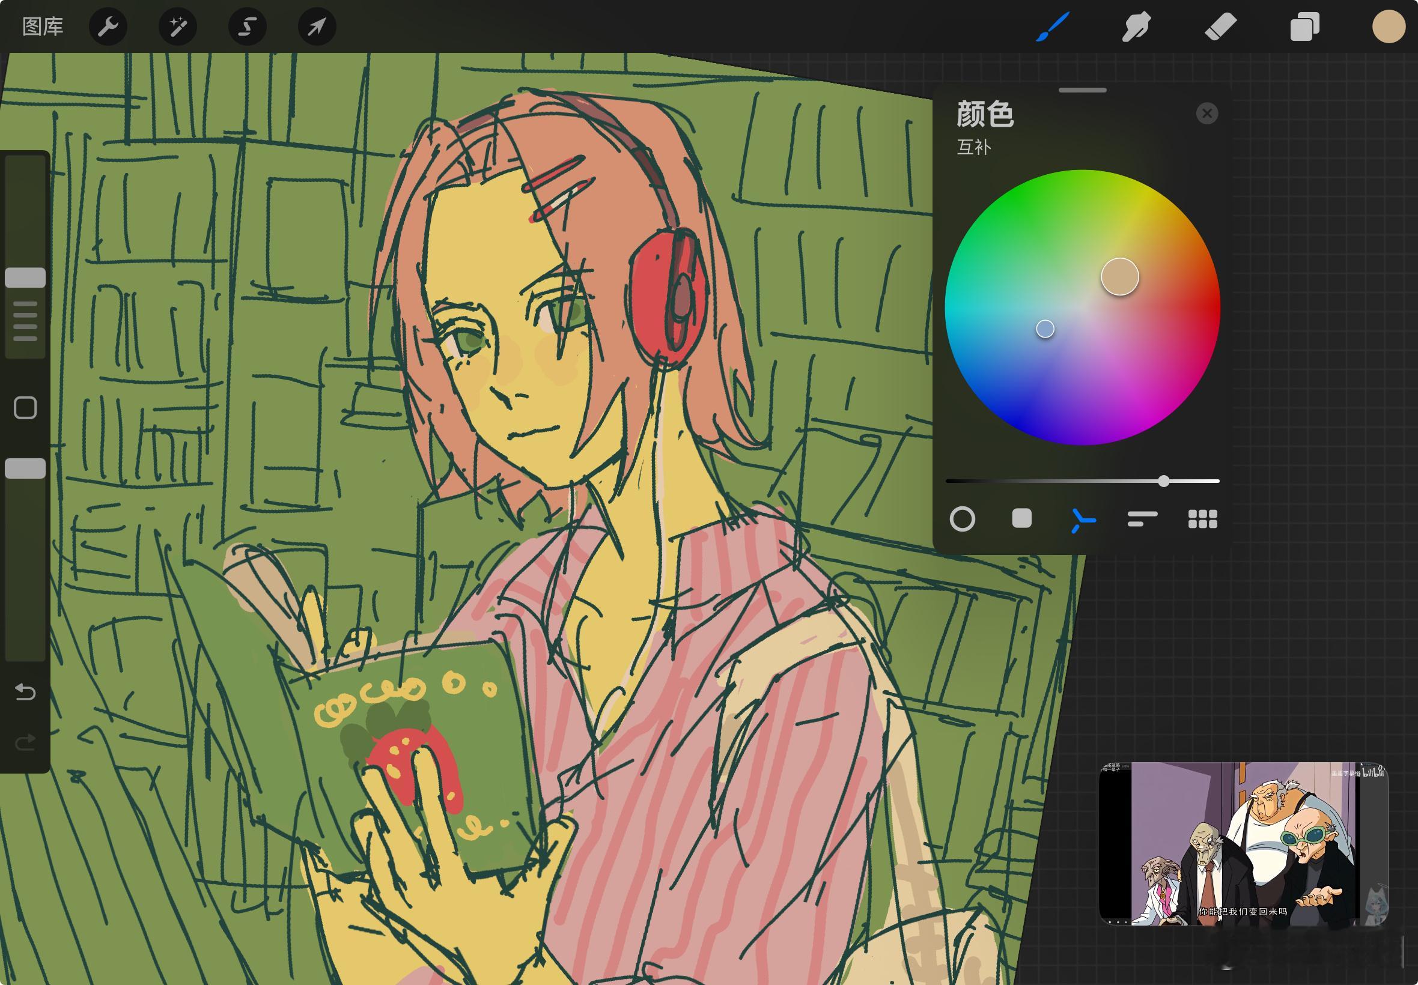1418x985 pixels.
Task: Click the 颜色 panel title
Action: click(x=985, y=114)
